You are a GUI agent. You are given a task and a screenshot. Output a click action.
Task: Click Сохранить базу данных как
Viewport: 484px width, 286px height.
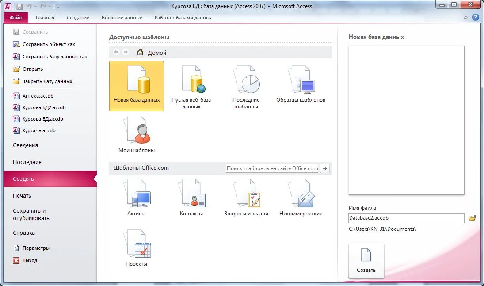[x=50, y=57]
